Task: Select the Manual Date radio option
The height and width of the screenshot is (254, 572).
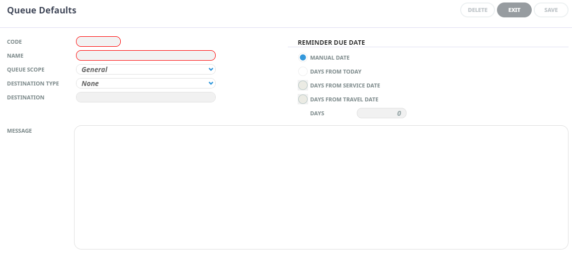Action: coord(303,58)
